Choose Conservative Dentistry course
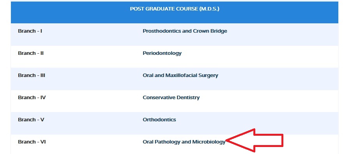This screenshot has width=343, height=154. (x=171, y=98)
